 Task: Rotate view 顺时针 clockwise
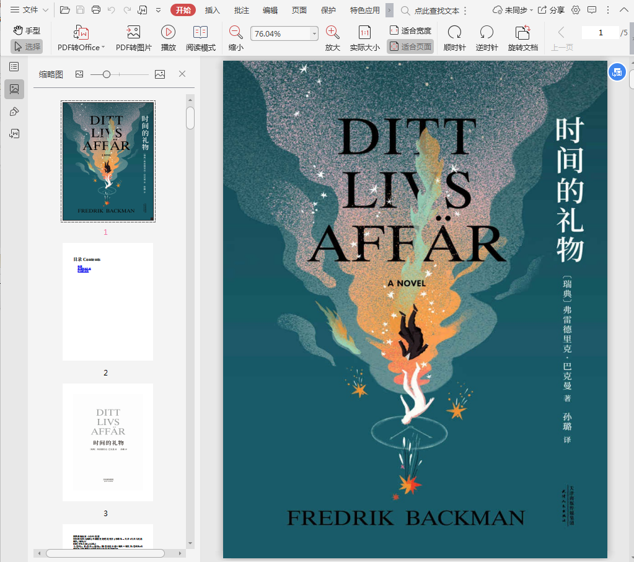tap(454, 38)
